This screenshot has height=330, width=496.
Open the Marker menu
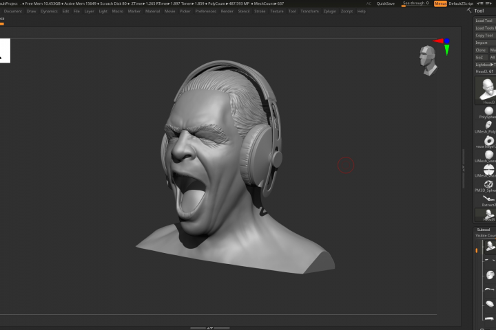[134, 11]
